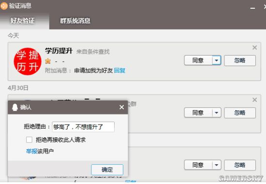Click the 学历提升 red avatar
Viewport: 266px width, 184px height.
[28, 61]
